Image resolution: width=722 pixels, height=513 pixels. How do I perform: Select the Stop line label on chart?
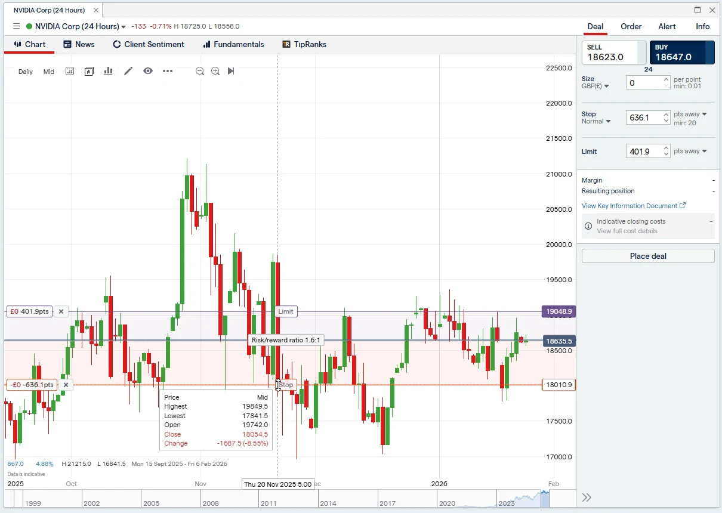[286, 385]
